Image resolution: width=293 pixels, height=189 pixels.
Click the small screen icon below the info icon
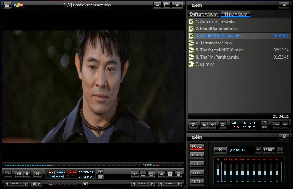[x=100, y=176]
